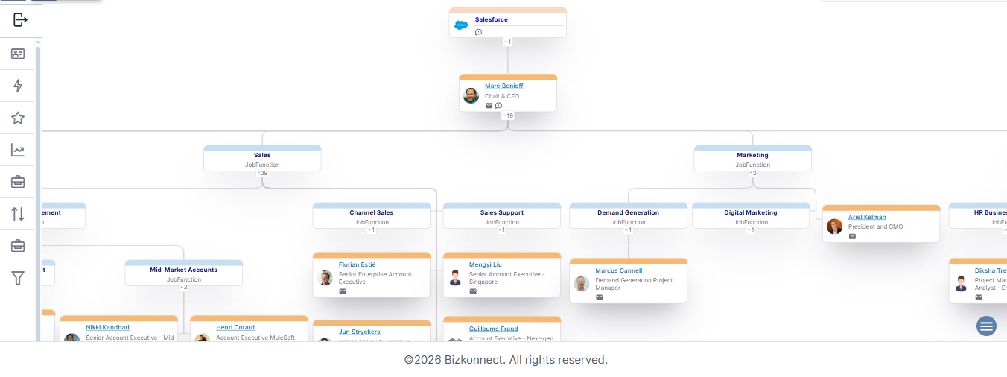This screenshot has width=1007, height=377.
Task: Open Mengyi Liu's profile link
Action: pos(486,264)
